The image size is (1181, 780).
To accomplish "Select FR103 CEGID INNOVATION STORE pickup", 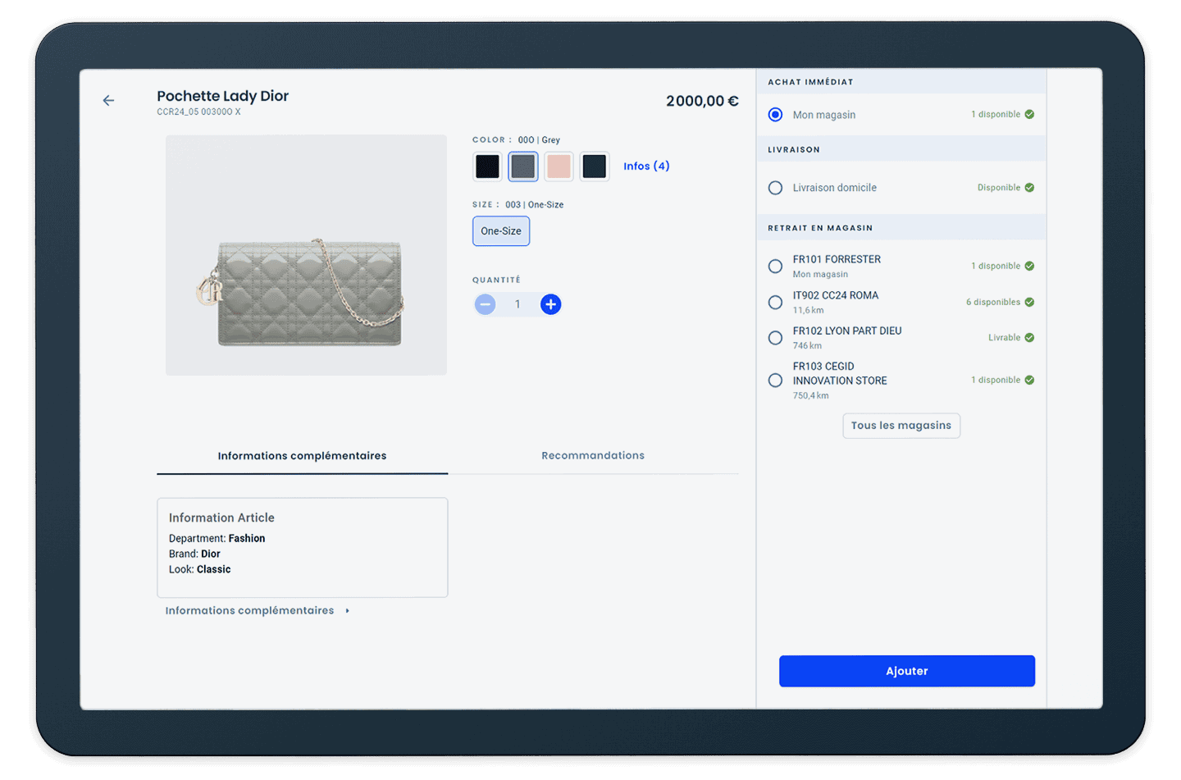I will 775,381.
